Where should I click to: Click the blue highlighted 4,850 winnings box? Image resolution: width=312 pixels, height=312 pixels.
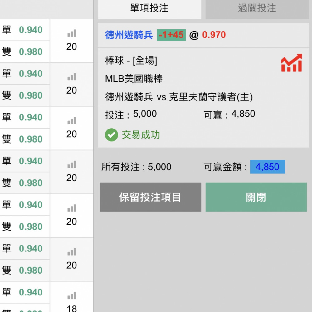[267, 167]
